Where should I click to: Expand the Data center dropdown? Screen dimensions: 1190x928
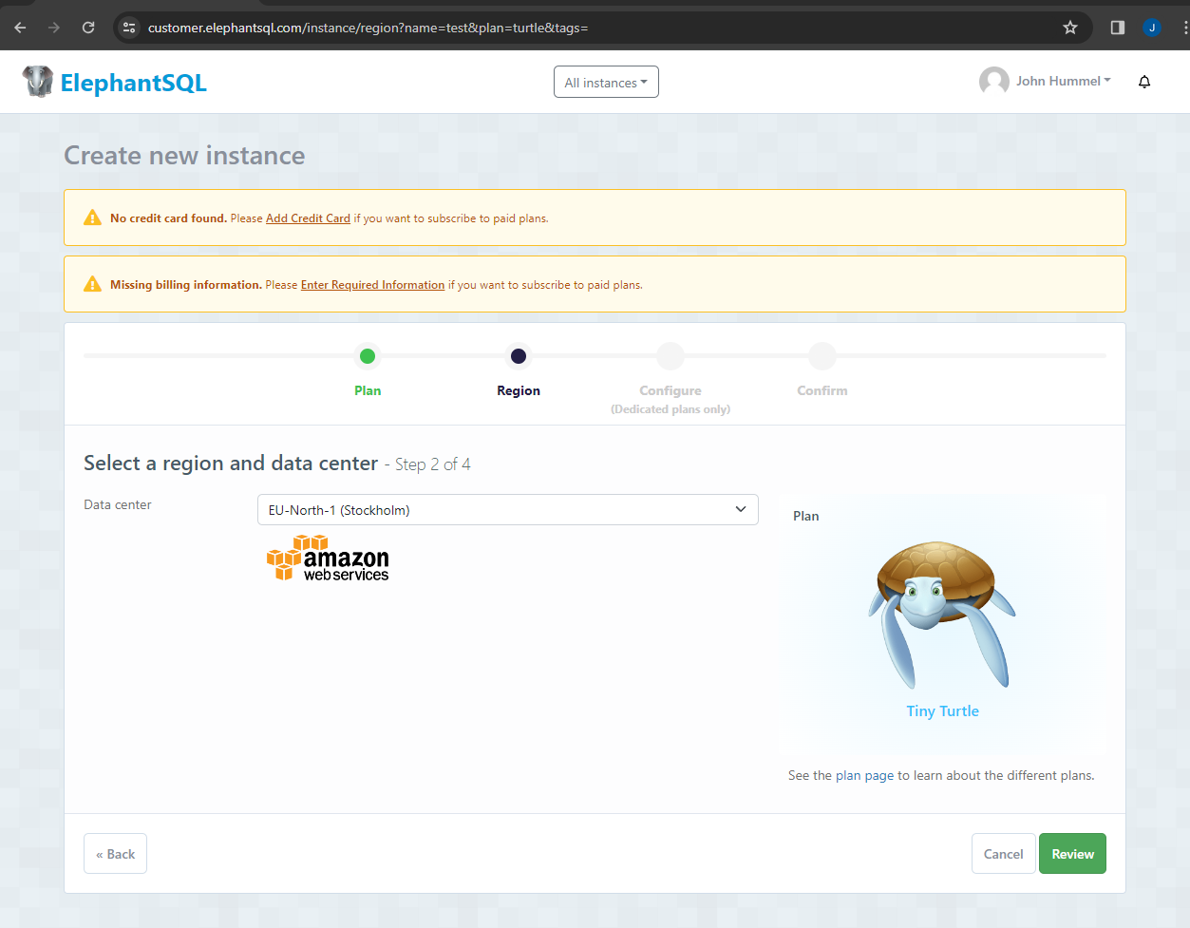[x=508, y=509]
